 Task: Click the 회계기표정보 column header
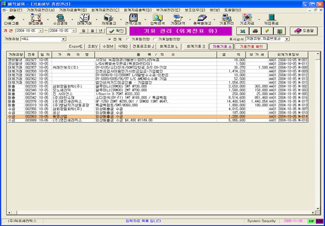point(288,55)
